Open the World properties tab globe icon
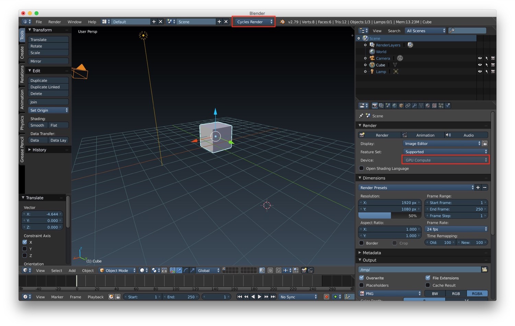Image resolution: width=515 pixels, height=326 pixels. point(394,105)
